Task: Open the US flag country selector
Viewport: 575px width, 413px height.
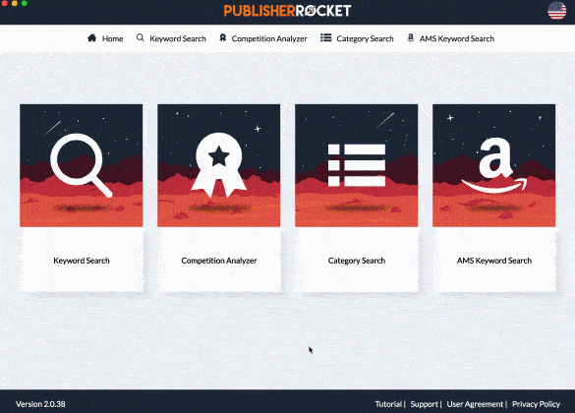Action: [556, 10]
